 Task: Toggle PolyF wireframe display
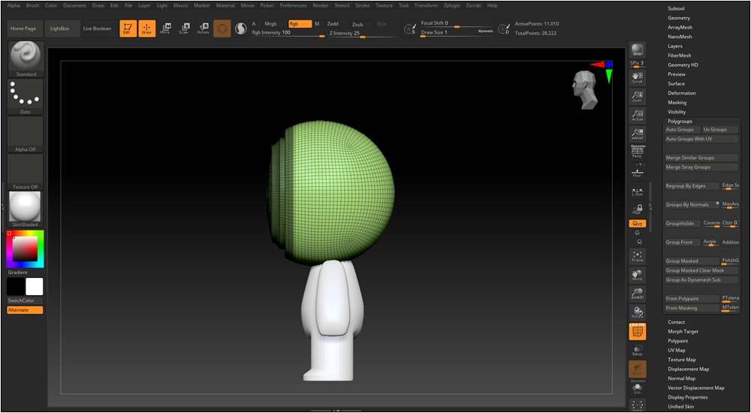637,332
